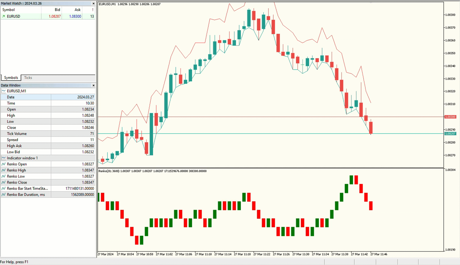Click the Renko Close series icon

pos(4,182)
